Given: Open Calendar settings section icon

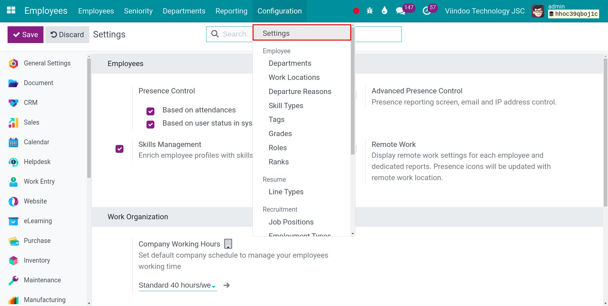Looking at the screenshot, I should pos(13,142).
